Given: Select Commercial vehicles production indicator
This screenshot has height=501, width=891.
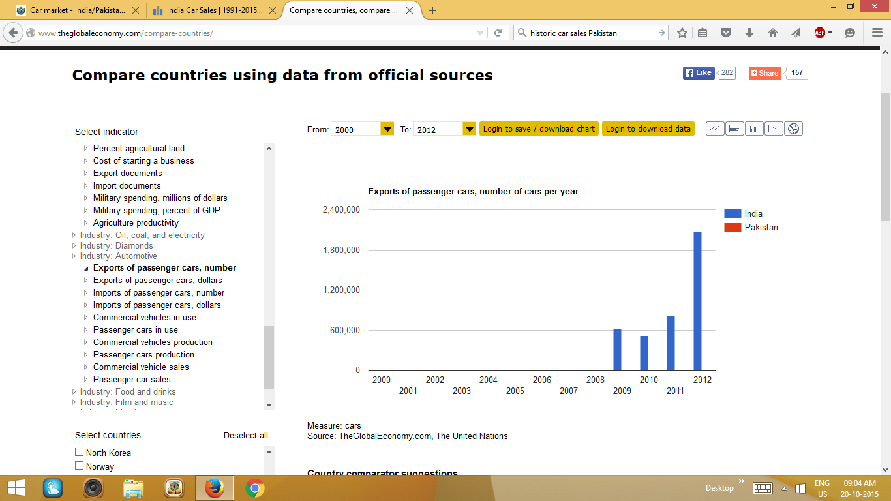Looking at the screenshot, I should point(153,342).
